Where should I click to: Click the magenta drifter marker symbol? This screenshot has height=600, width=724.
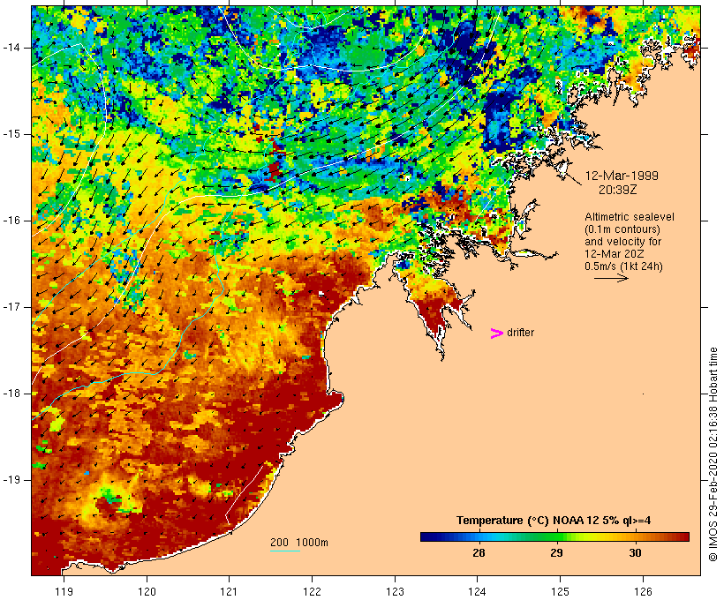click(496, 334)
